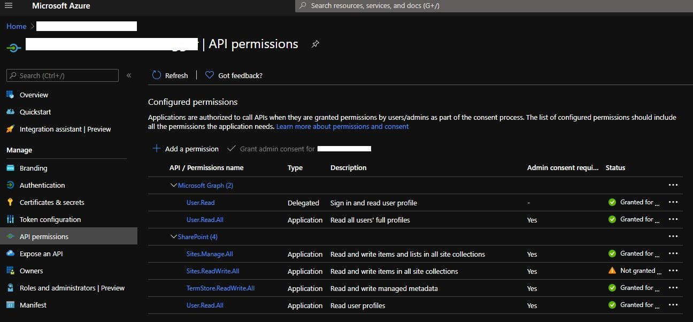Go to Home in the breadcrumb
The image size is (693, 322).
pos(17,26)
